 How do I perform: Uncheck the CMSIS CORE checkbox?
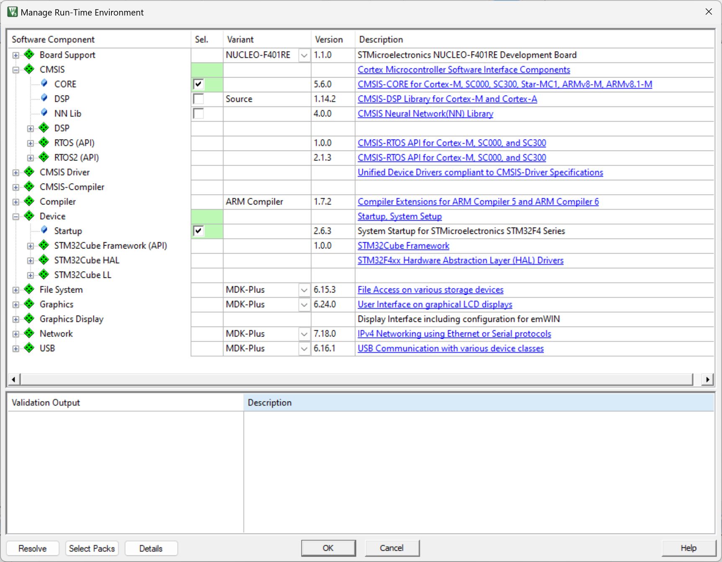[x=199, y=84]
